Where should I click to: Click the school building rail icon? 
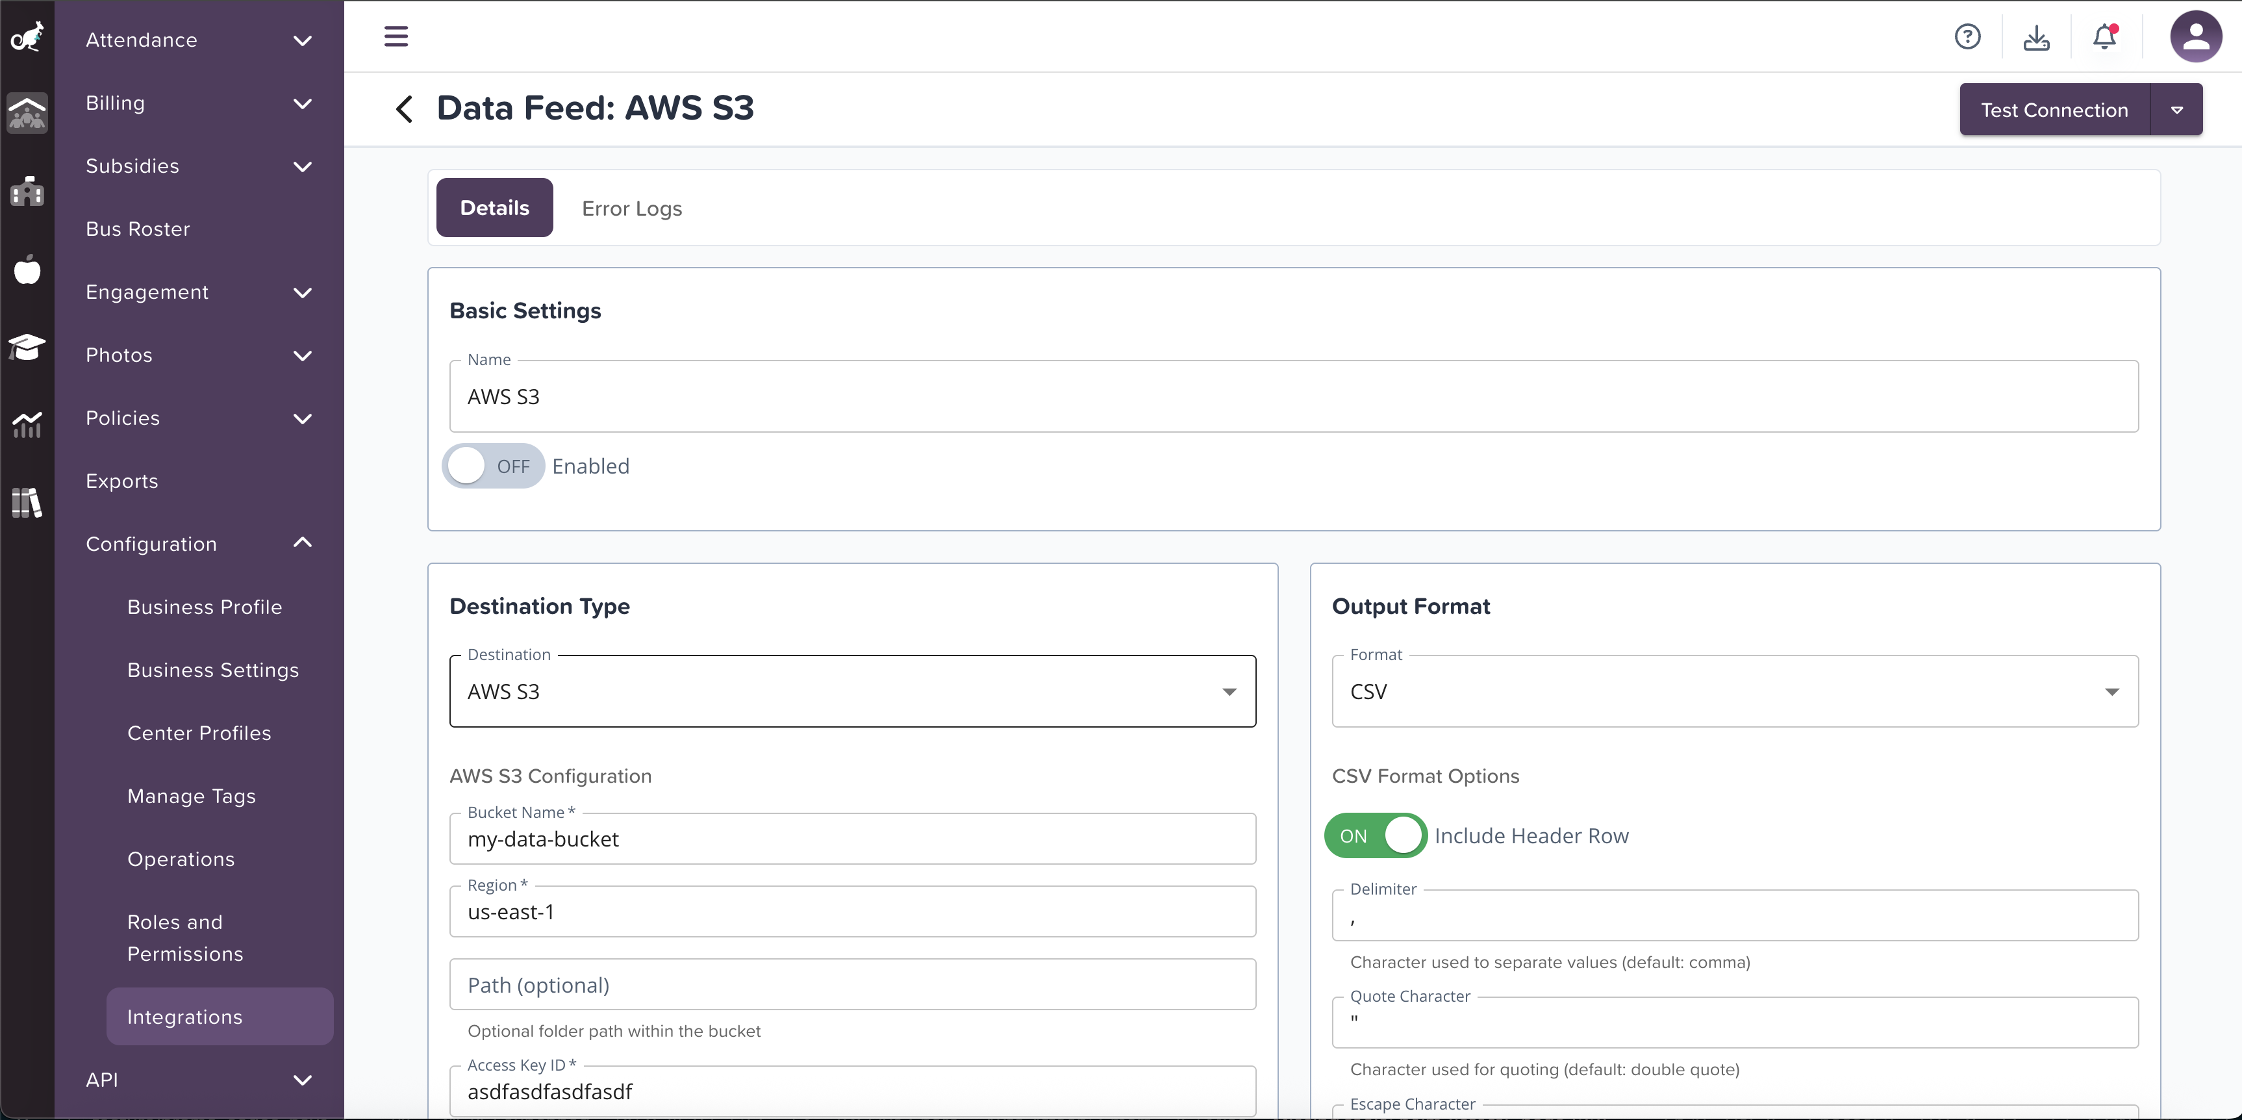click(x=27, y=190)
